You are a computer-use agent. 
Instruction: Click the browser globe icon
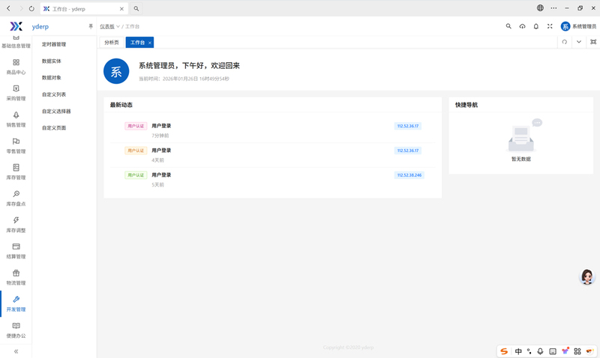tap(540, 8)
